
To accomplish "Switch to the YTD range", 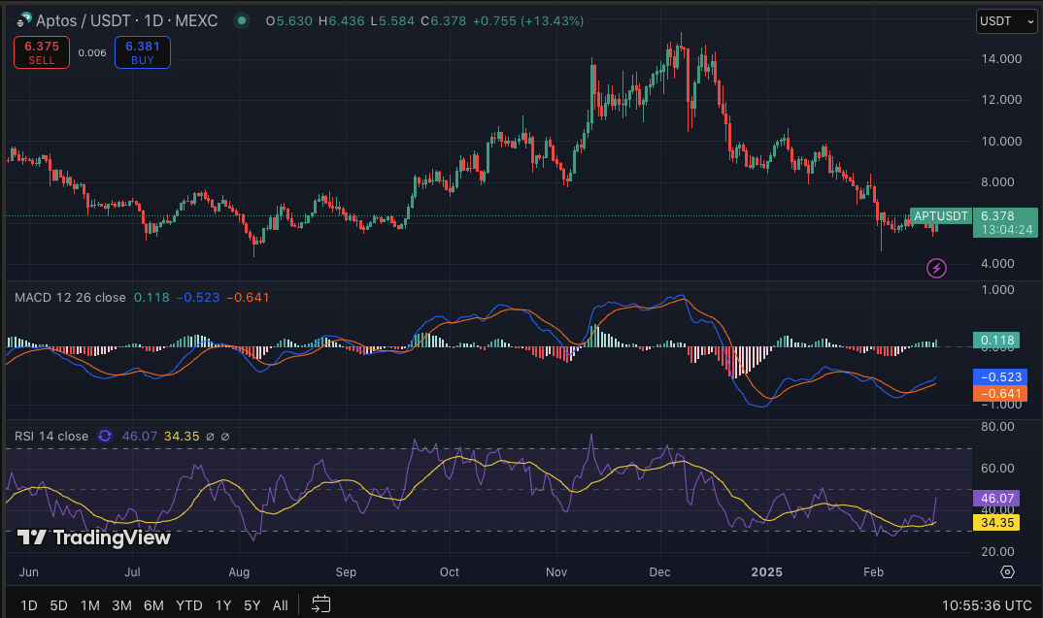I will click(188, 605).
